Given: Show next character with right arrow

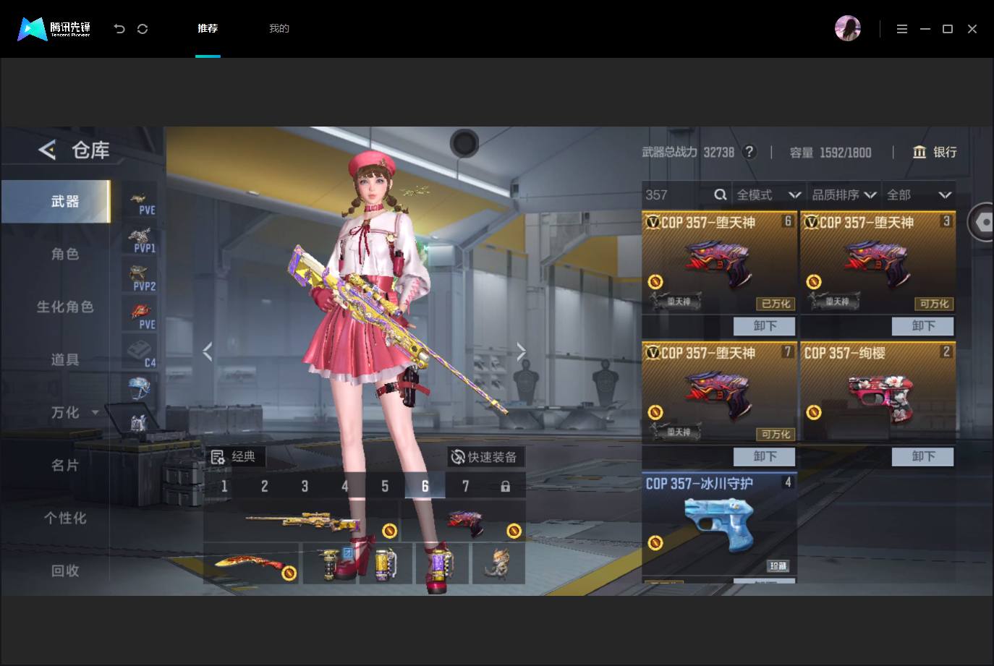Looking at the screenshot, I should point(521,351).
